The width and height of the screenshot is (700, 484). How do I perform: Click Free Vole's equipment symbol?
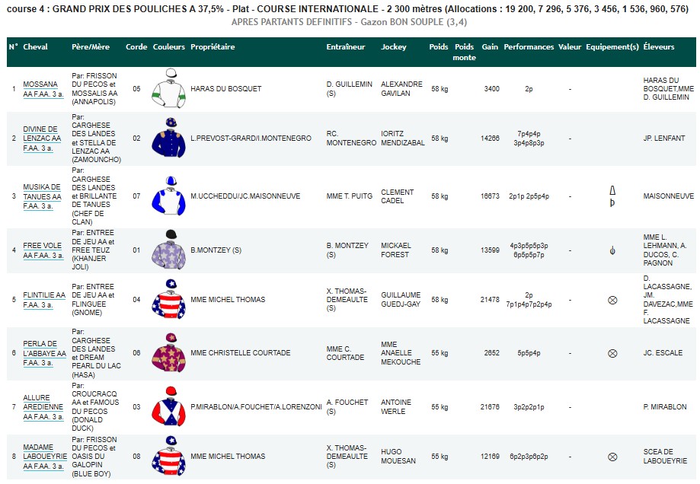[x=612, y=250]
